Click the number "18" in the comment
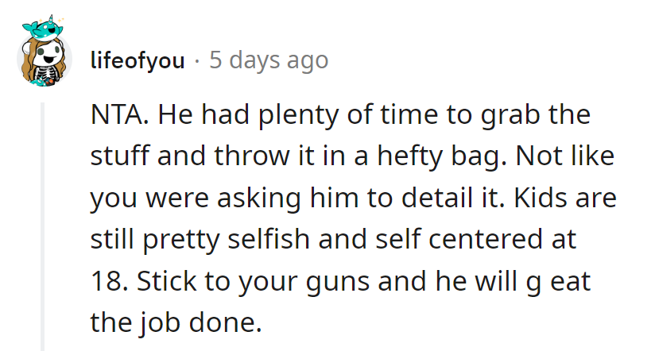 105,280
